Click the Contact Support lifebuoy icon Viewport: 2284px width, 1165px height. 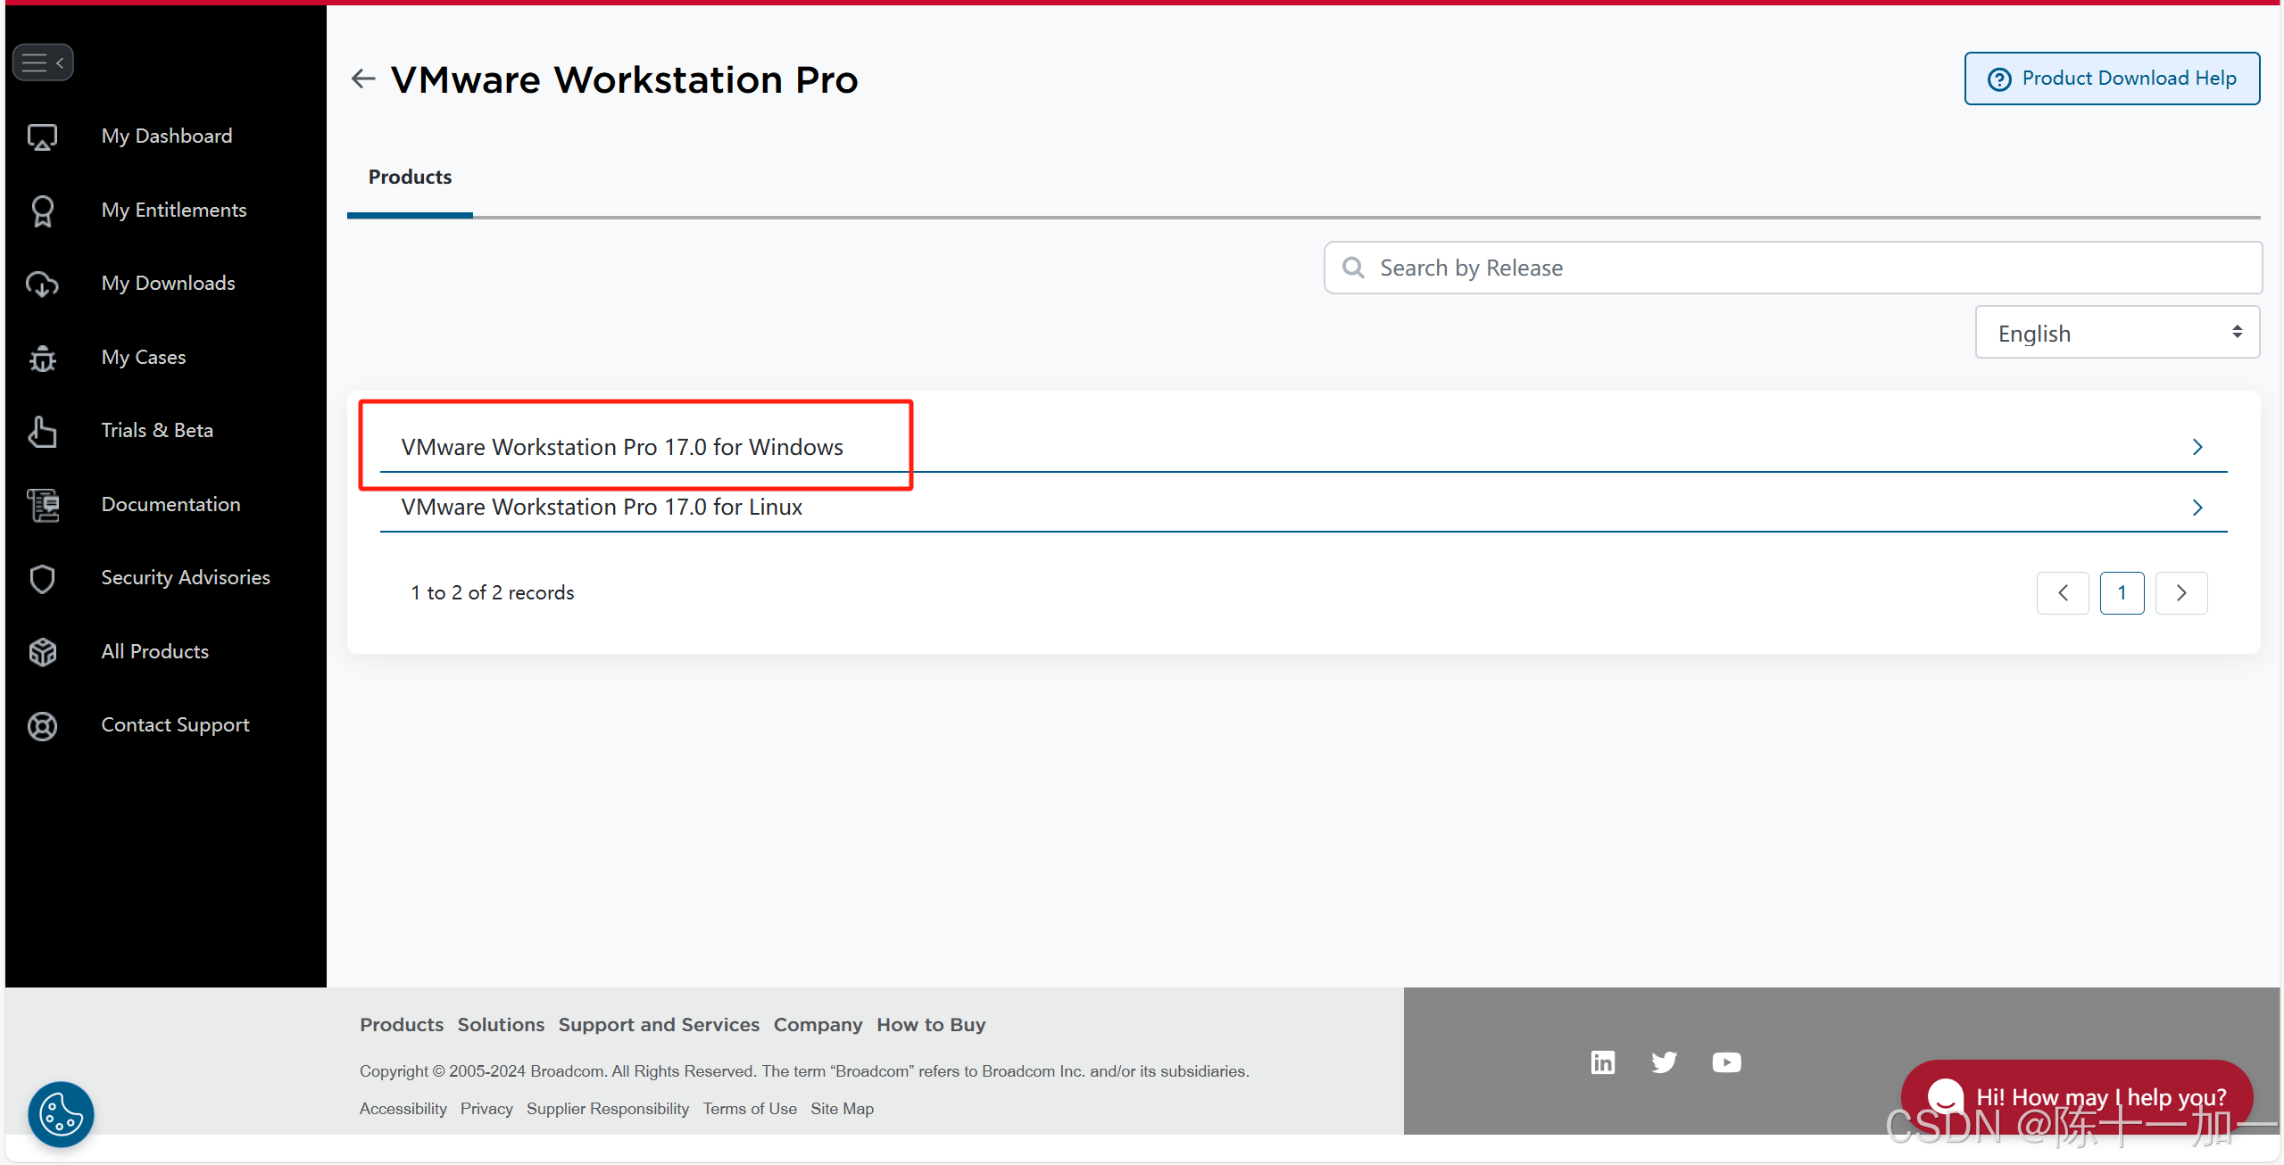(x=42, y=726)
